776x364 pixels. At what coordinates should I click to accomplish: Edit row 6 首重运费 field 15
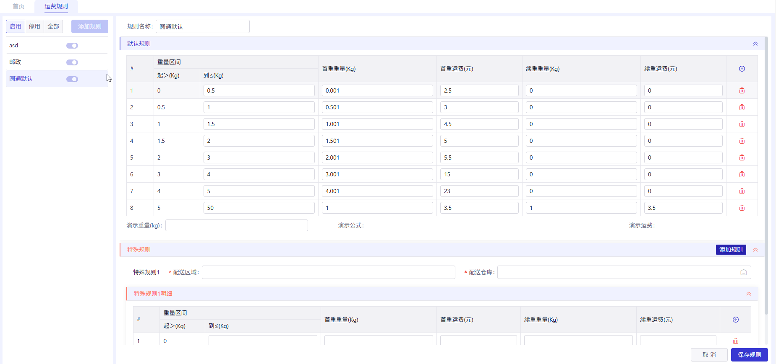pos(479,174)
